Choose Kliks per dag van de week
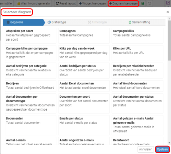 (x=84, y=53)
